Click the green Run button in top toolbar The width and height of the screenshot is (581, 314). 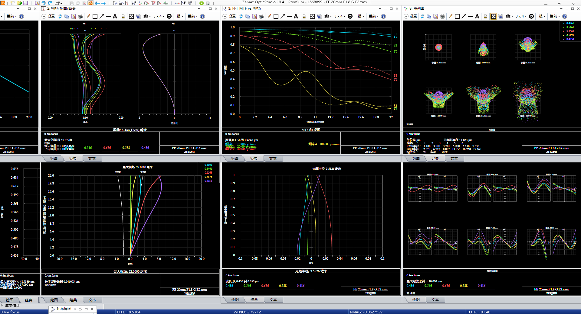202,3
